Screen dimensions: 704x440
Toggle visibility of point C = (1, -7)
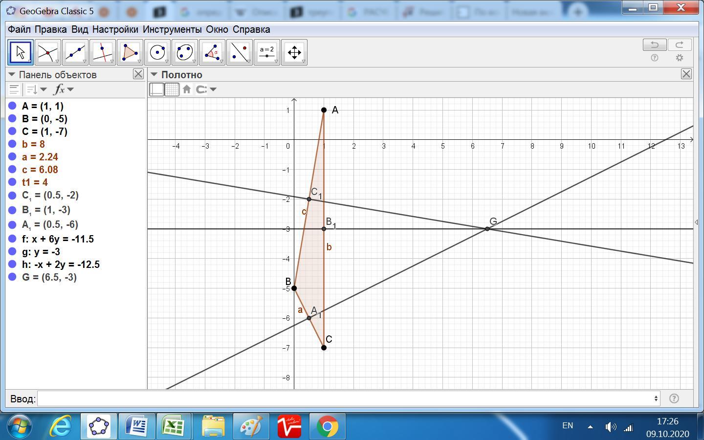click(x=13, y=132)
